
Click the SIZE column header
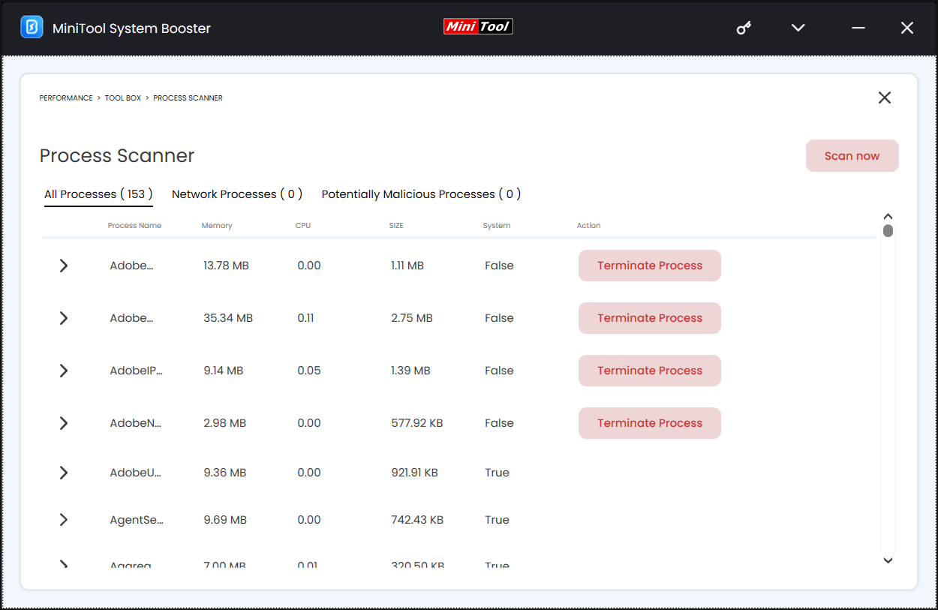coord(396,226)
